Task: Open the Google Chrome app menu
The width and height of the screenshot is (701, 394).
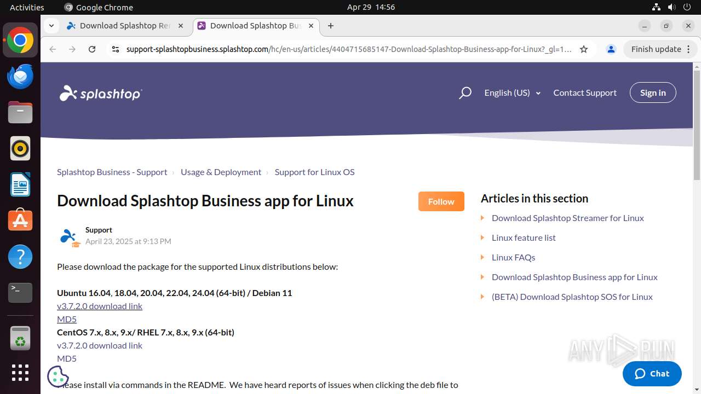Action: tap(99, 7)
